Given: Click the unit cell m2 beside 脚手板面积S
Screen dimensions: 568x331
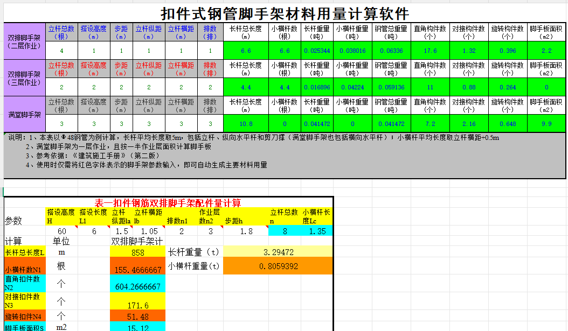Looking at the screenshot, I should (x=61, y=327).
